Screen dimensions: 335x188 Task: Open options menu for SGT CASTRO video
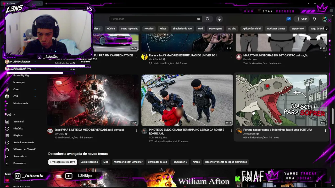coord(326,56)
